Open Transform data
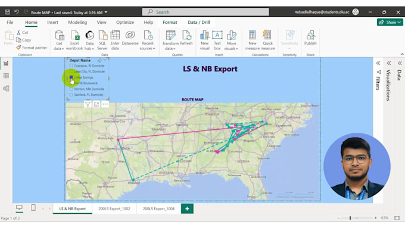 pyautogui.click(x=170, y=40)
